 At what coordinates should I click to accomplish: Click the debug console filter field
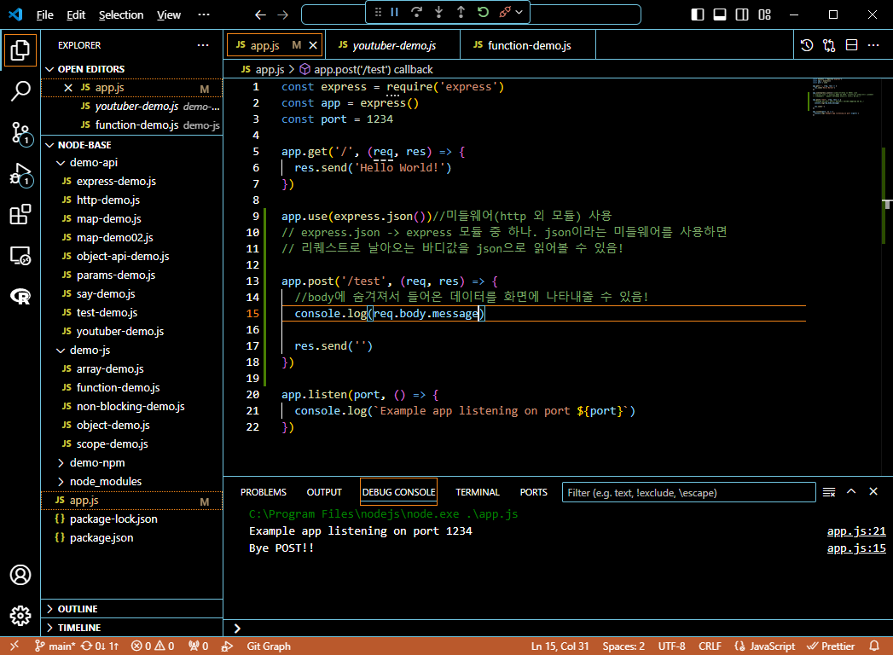pyautogui.click(x=688, y=493)
